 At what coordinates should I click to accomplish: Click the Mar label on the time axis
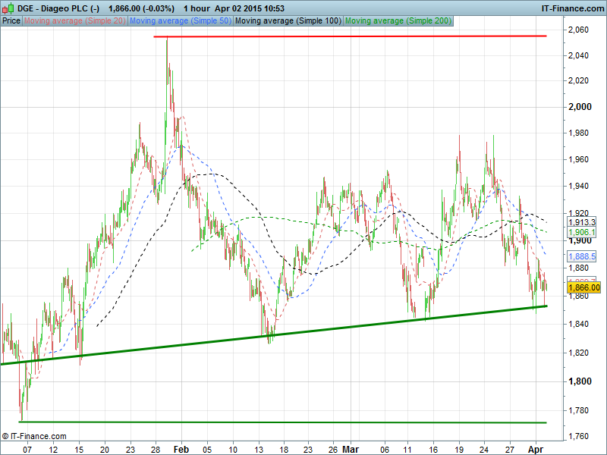pyautogui.click(x=349, y=449)
